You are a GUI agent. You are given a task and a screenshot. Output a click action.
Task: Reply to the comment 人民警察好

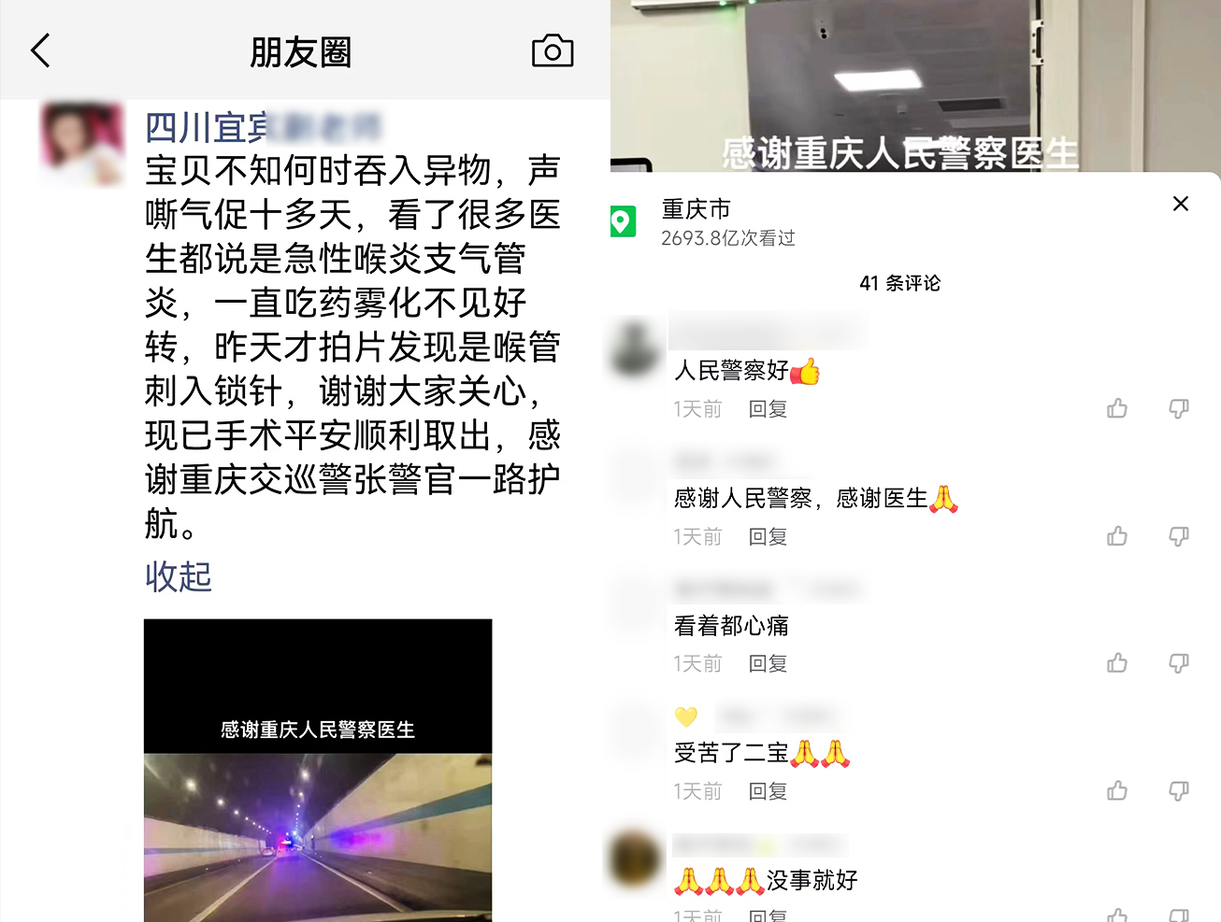pyautogui.click(x=768, y=409)
